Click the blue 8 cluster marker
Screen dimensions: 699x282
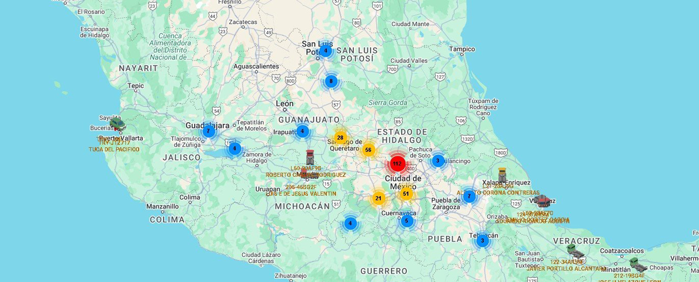pyautogui.click(x=331, y=81)
